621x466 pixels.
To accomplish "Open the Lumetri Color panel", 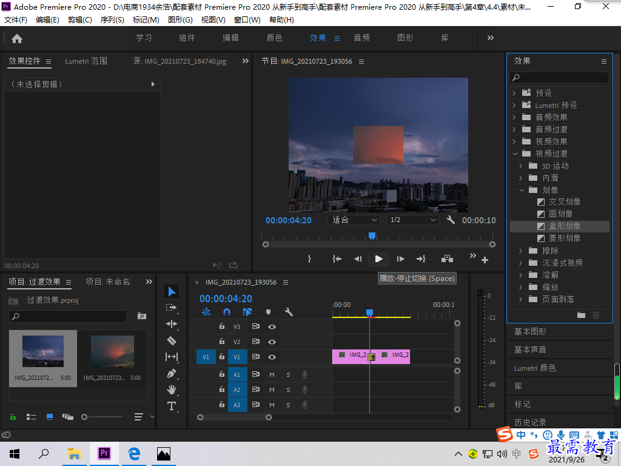I will 535,368.
